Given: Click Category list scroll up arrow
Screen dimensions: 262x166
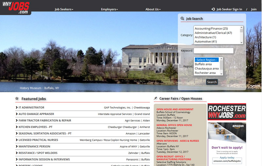Looking at the screenshot, I should [241, 27].
